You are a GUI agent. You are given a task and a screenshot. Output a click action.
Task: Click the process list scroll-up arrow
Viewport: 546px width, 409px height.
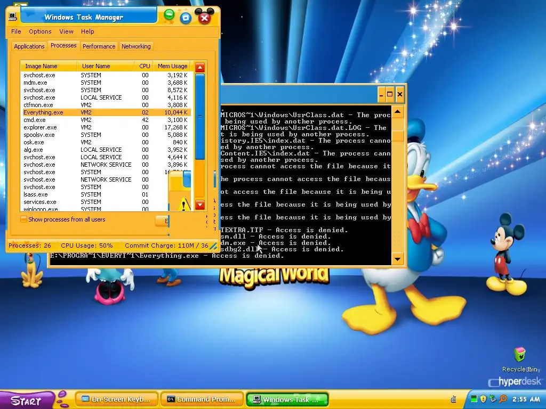click(x=200, y=67)
